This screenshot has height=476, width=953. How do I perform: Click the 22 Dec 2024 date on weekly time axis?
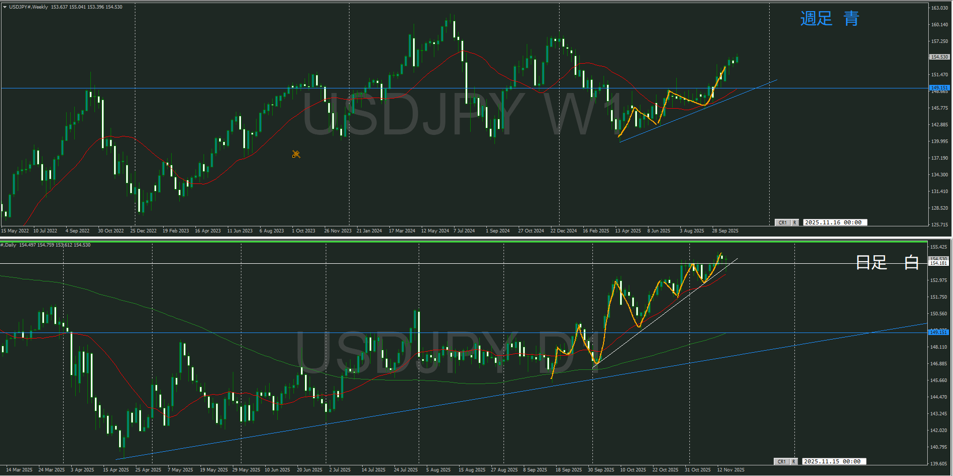[x=563, y=231]
